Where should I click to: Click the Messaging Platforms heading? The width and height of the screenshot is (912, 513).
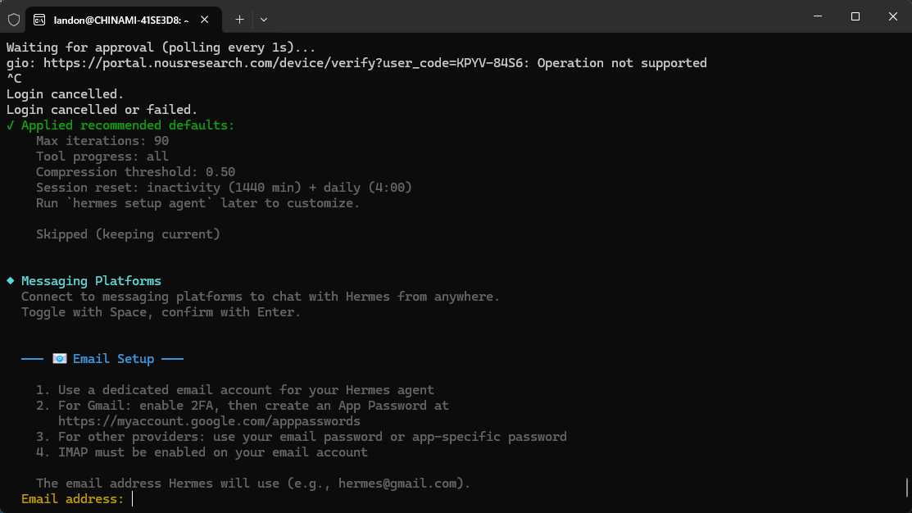(91, 281)
